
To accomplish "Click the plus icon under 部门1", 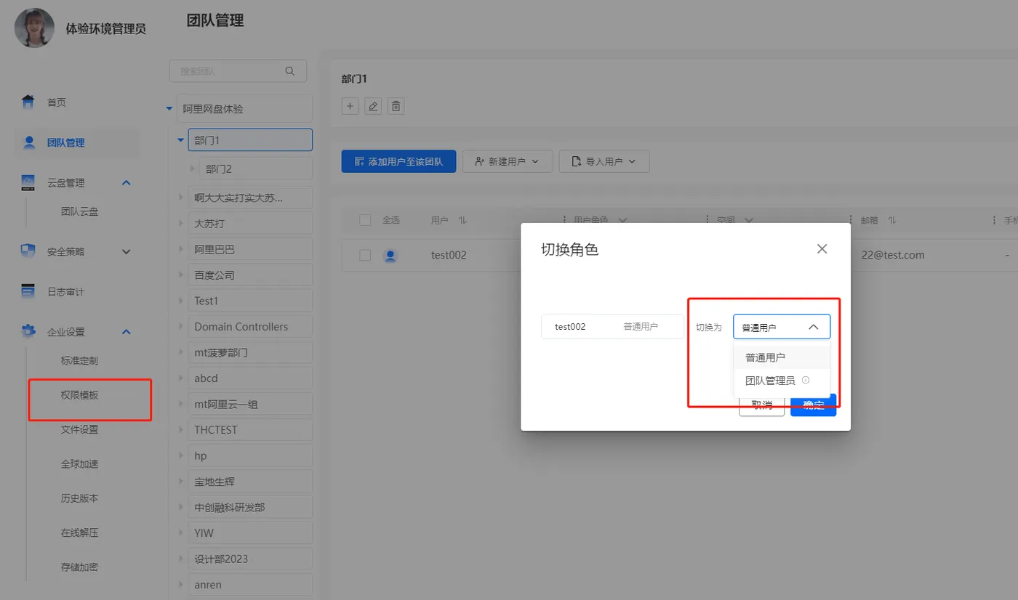I will (x=350, y=106).
